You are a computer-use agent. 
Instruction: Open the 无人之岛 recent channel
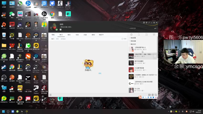[142, 90]
